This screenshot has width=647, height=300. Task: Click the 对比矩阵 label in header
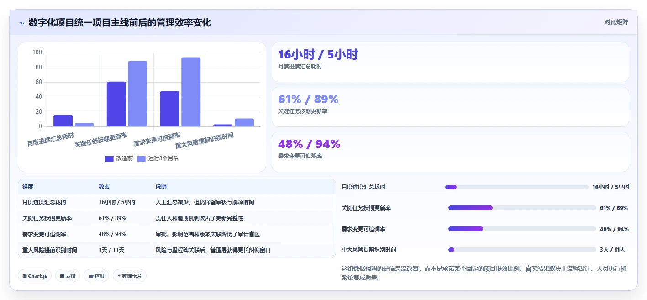coord(616,22)
